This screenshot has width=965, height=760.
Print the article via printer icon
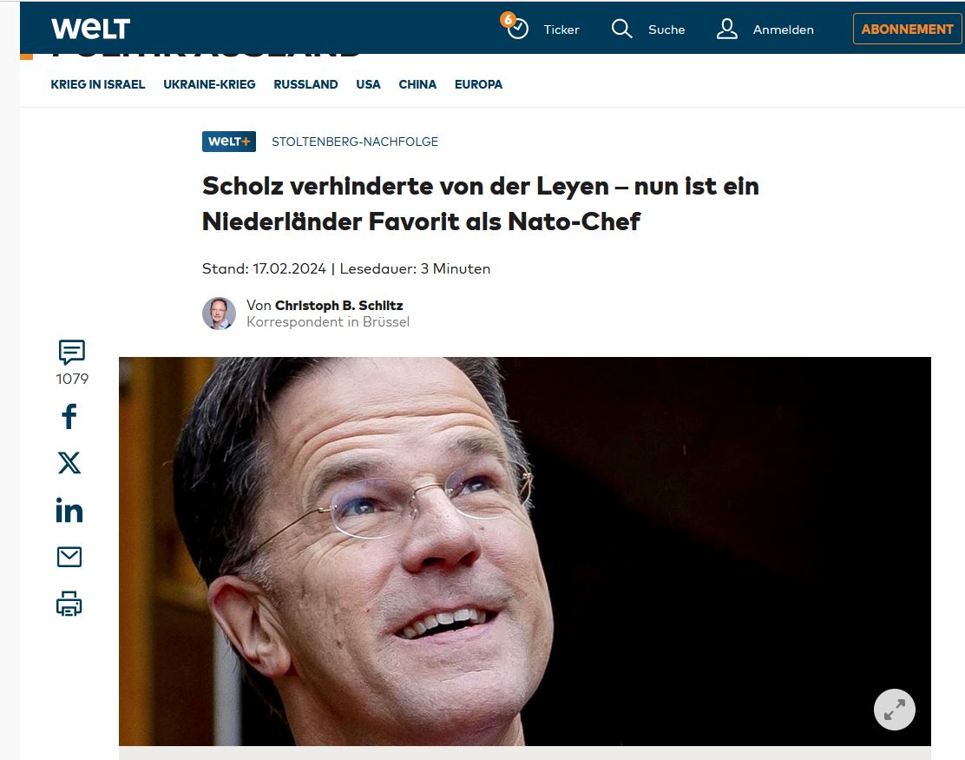tap(69, 604)
